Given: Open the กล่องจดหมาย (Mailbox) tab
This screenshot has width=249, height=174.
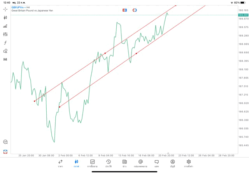Looking at the screenshot, I should point(140,163).
